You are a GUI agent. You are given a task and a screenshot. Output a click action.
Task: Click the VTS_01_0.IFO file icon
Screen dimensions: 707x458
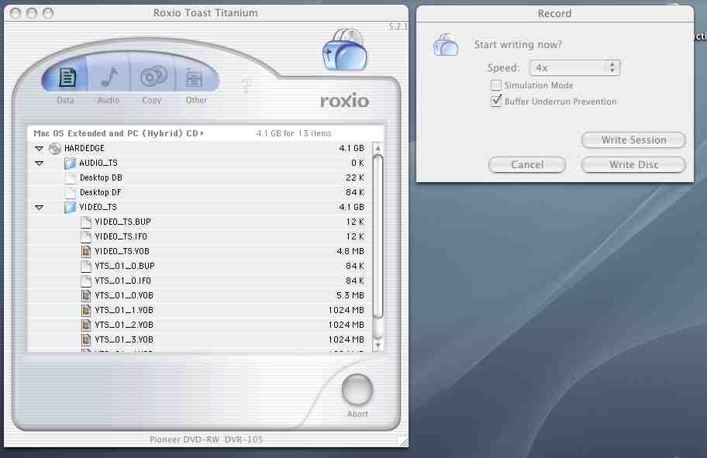pyautogui.click(x=86, y=281)
